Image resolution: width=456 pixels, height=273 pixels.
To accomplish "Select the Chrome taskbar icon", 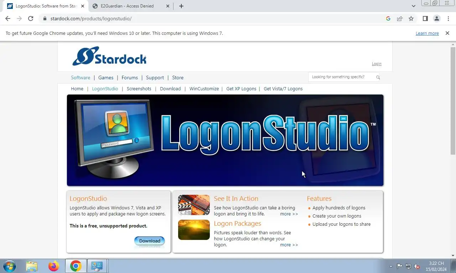I will pos(76,266).
